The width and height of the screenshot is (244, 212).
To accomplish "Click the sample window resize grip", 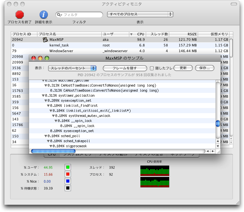I will pos(218,152).
